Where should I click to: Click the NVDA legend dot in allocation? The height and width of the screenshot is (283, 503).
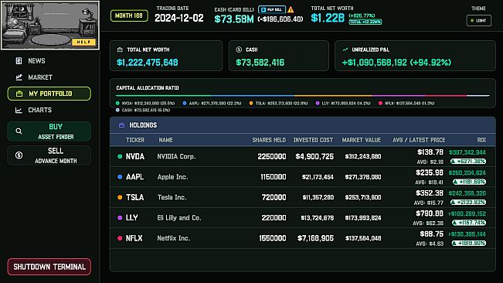coord(117,104)
